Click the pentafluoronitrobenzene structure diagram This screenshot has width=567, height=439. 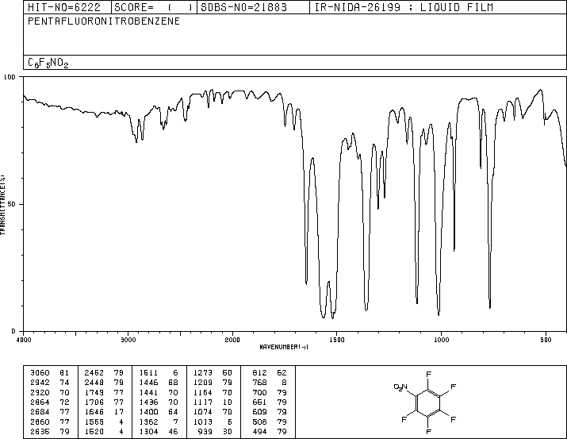tap(425, 402)
